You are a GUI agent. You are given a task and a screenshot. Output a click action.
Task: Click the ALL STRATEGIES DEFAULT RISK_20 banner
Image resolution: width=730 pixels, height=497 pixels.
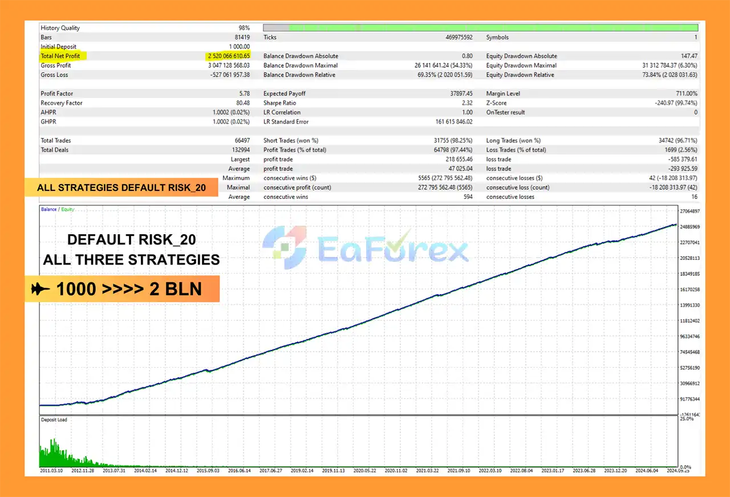120,188
